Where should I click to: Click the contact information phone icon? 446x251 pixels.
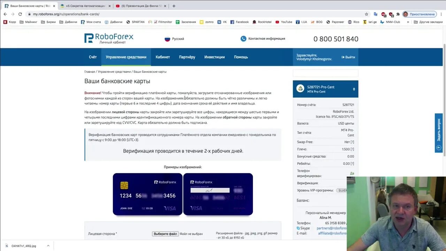click(x=243, y=39)
